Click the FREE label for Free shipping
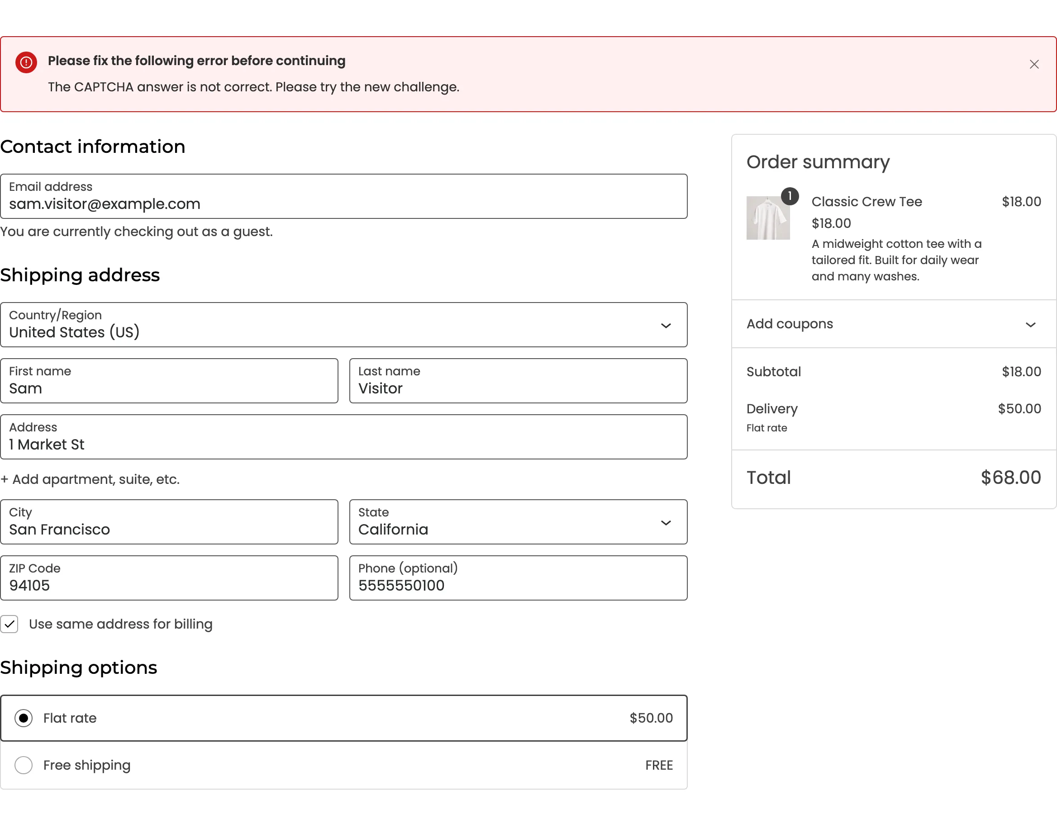The width and height of the screenshot is (1057, 814). pos(659,765)
